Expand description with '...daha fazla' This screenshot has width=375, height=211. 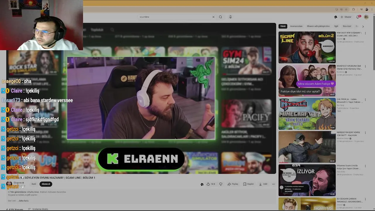23,201
